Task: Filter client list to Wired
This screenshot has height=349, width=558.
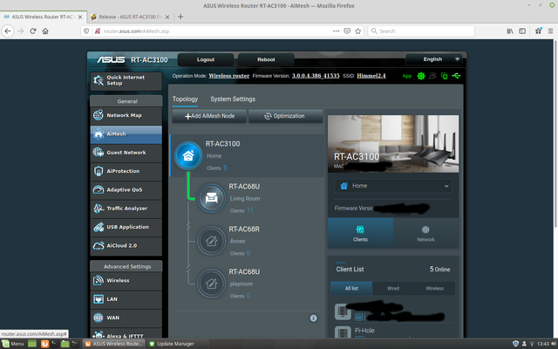Action: tap(393, 289)
